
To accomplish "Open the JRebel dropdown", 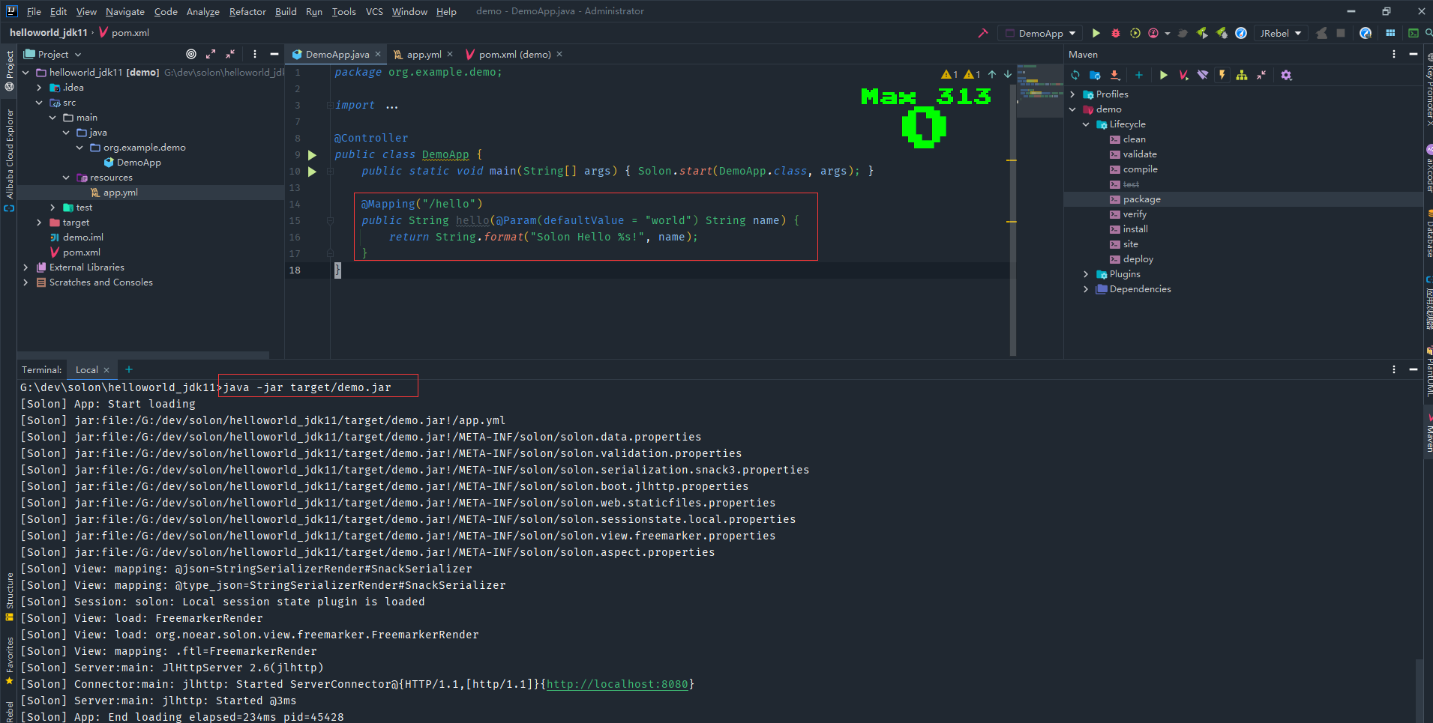I will click(1280, 33).
